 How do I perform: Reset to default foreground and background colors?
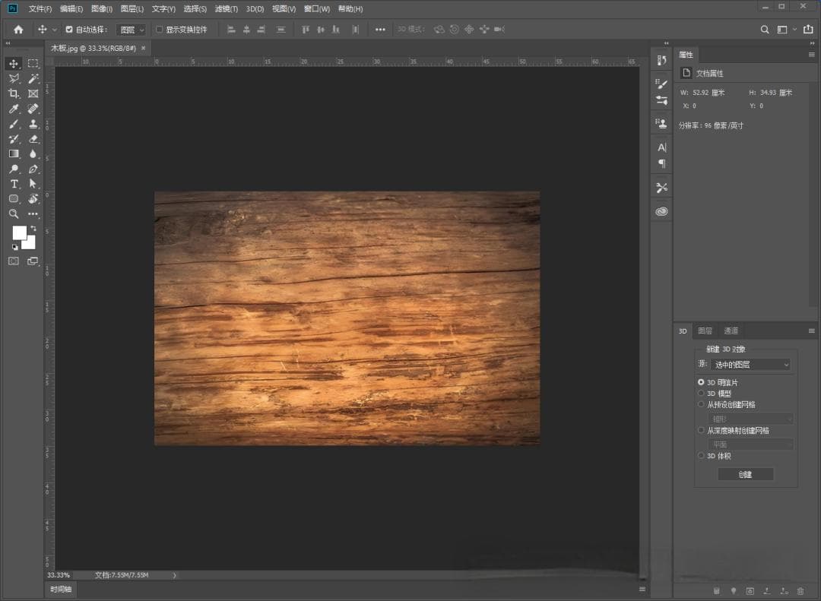click(x=15, y=247)
